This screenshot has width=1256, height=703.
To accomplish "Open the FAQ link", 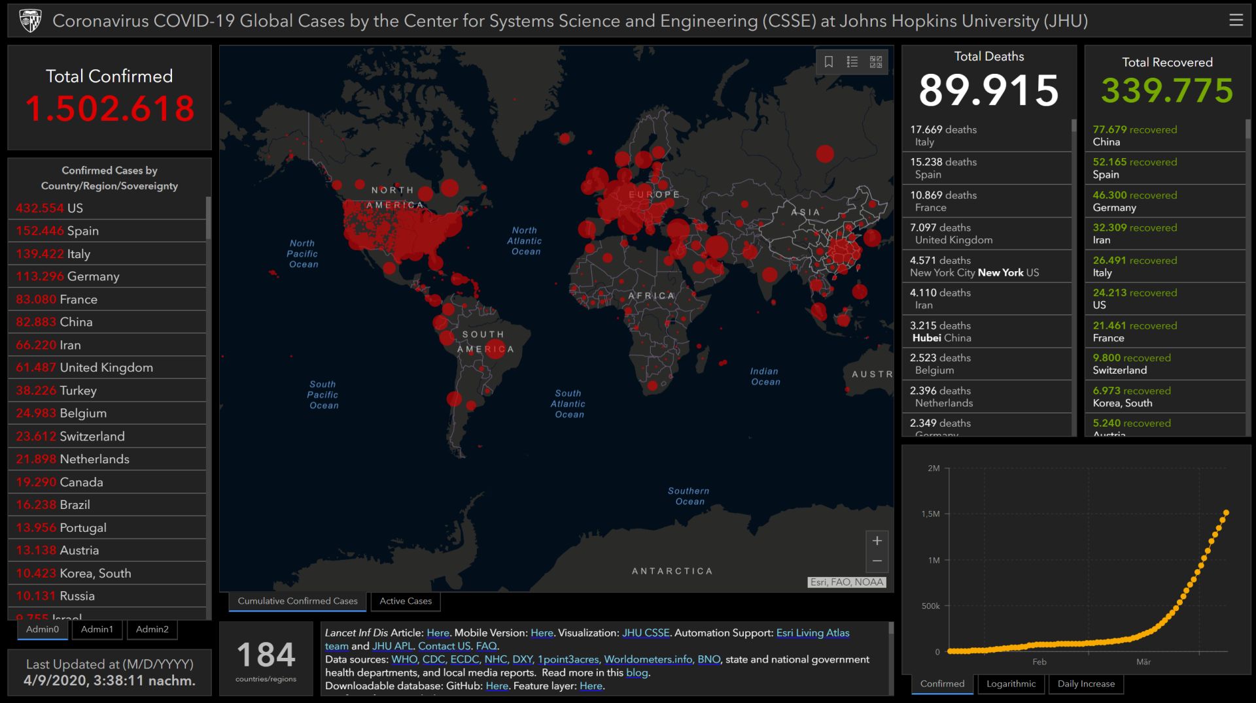I will click(x=486, y=646).
